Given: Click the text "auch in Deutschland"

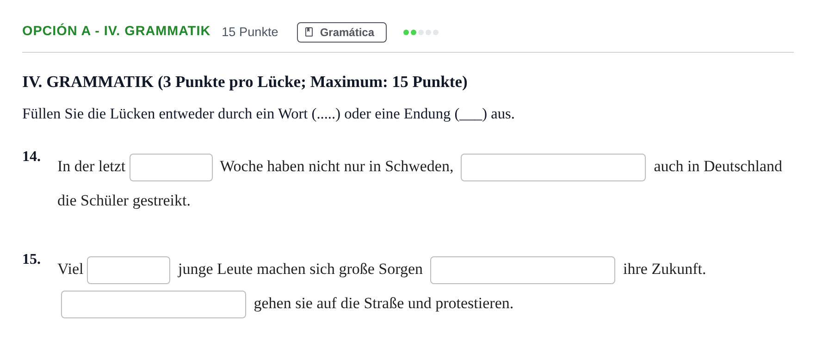Looking at the screenshot, I should point(718,167).
